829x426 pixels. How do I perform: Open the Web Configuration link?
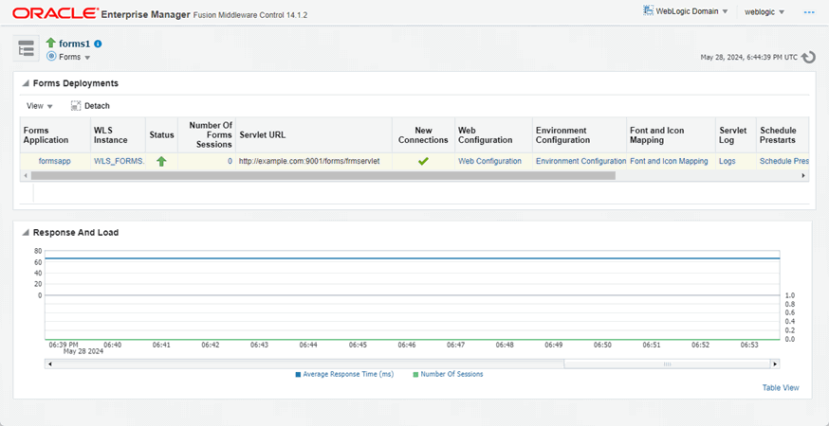tap(489, 161)
